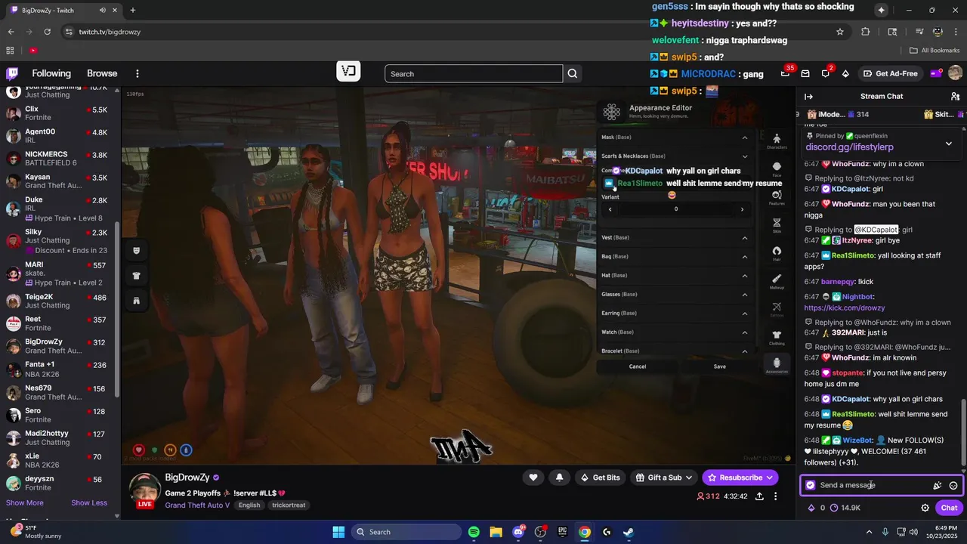967x544 pixels.
Task: Click Show Less in sidebar
Action: [89, 502]
